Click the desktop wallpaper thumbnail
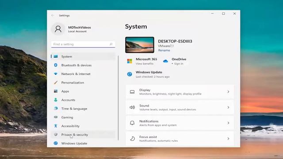This screenshot has width=283, height=159. pos(140,45)
